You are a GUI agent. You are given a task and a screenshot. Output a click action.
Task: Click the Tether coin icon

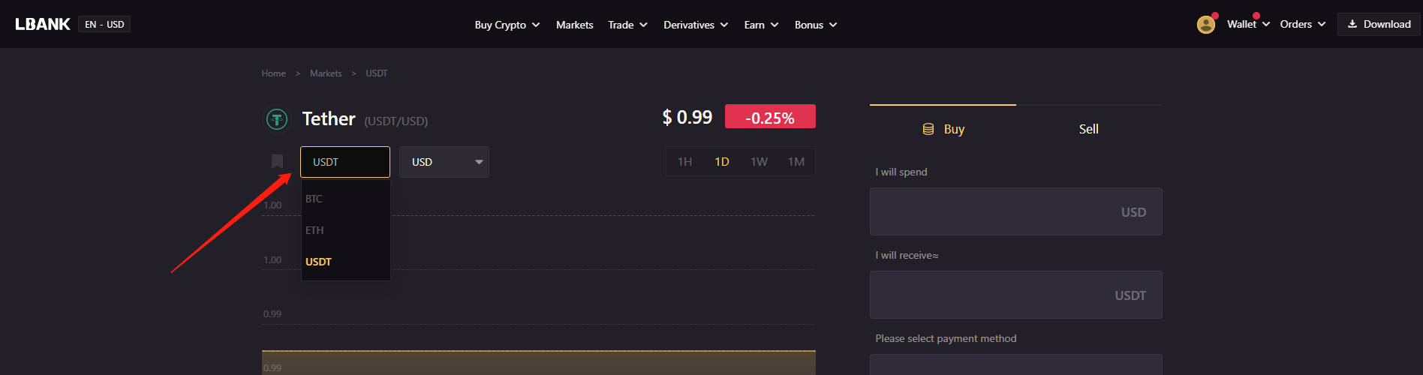(x=277, y=119)
